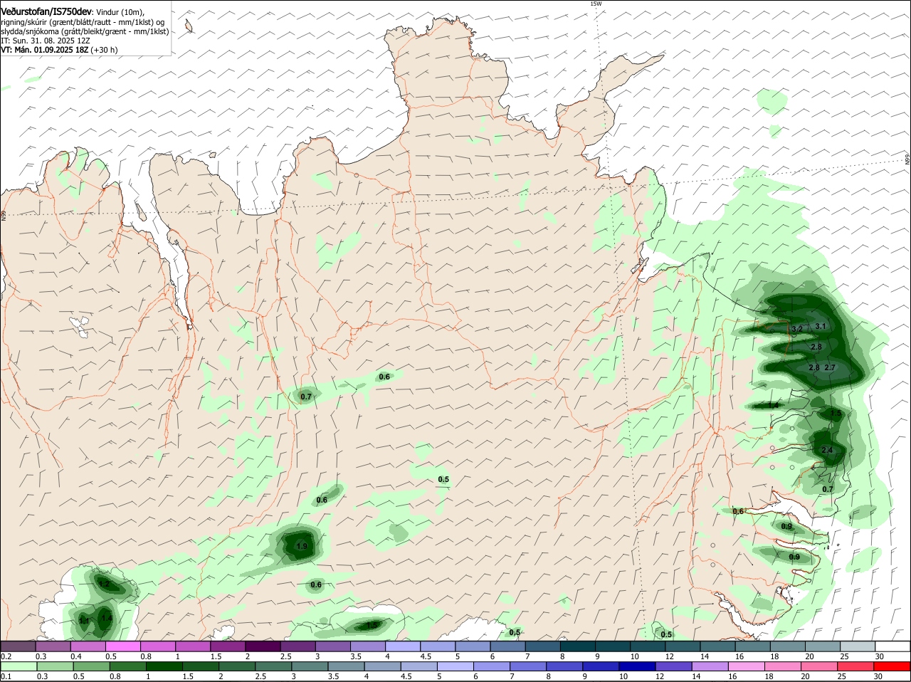Click the '15W' longitude label
This screenshot has width=911, height=682.
pyautogui.click(x=596, y=4)
